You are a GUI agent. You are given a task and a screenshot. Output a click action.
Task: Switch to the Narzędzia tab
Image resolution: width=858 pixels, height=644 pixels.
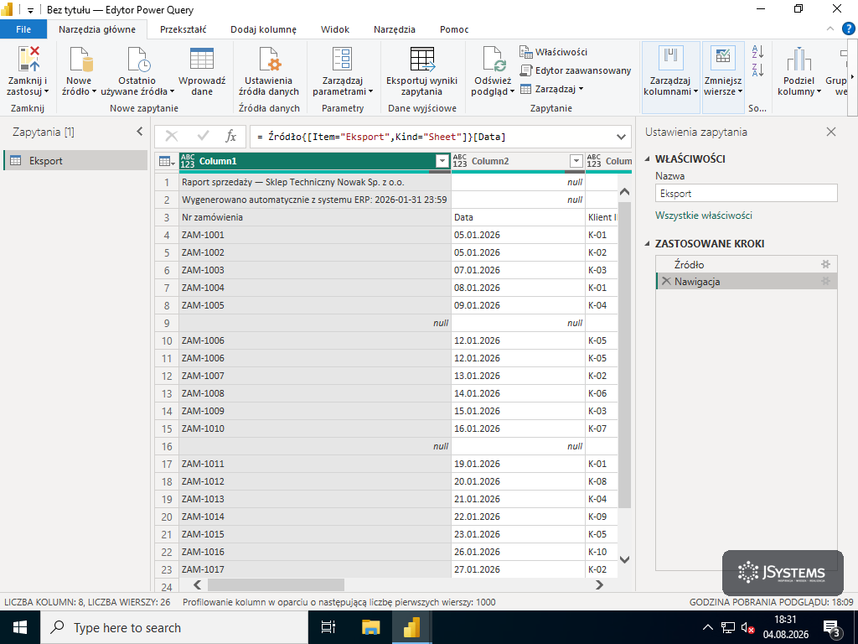click(x=394, y=29)
